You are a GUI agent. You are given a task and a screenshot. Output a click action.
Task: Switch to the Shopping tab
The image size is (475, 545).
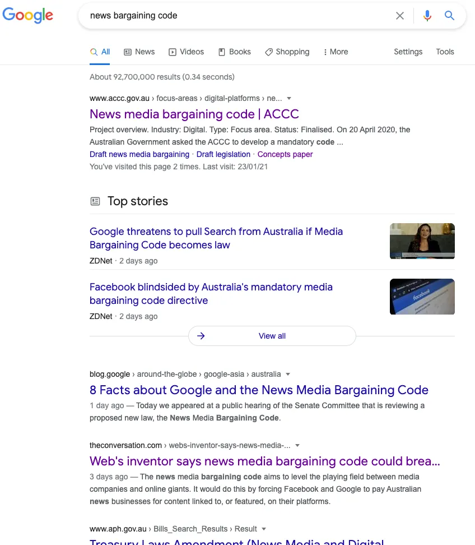[287, 52]
